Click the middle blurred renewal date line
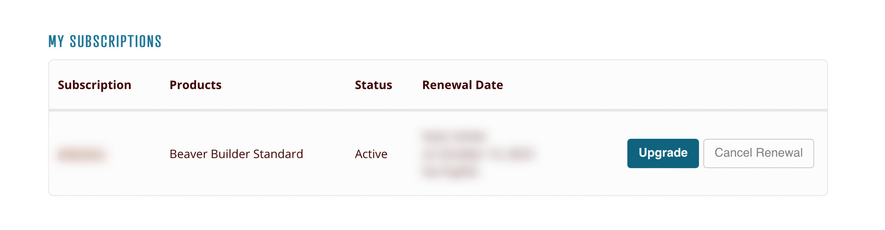 tap(478, 154)
